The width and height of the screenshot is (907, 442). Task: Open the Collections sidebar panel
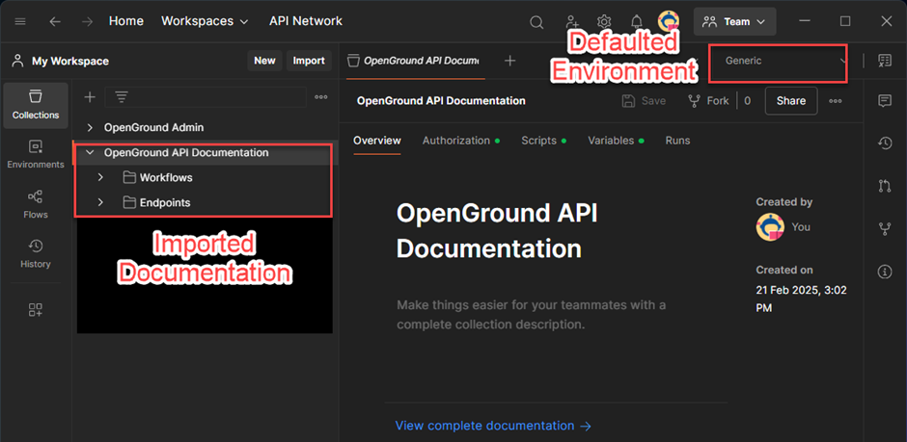(36, 105)
